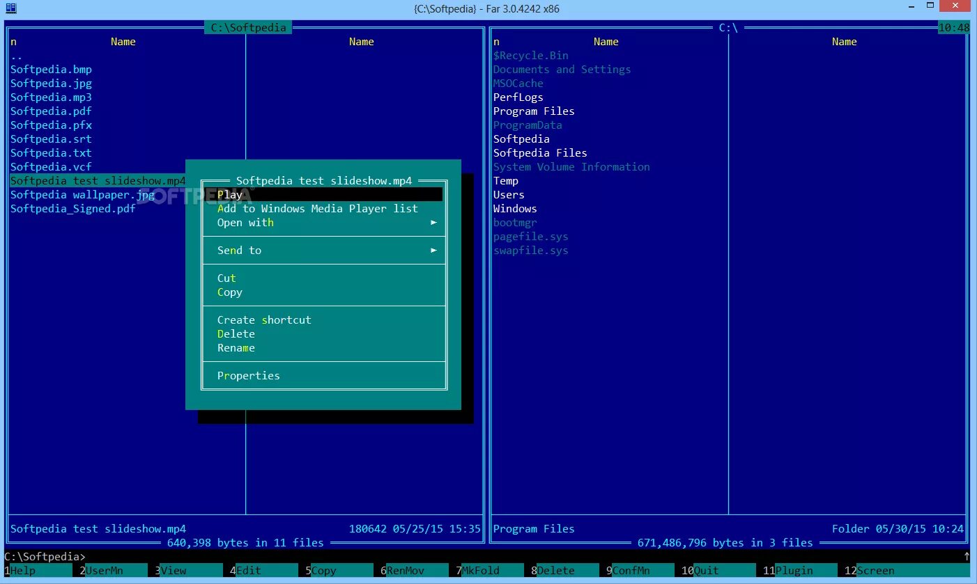Click the 7 MkFold function key

[490, 571]
